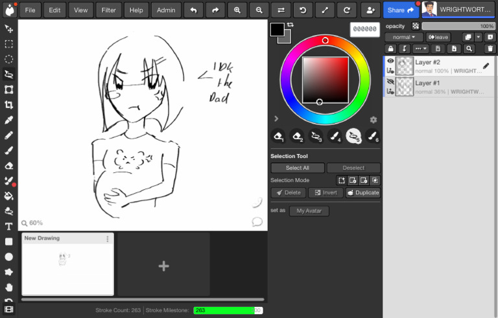Image resolution: width=498 pixels, height=318 pixels.
Task: Toggle the layer lock button
Action: pos(390,49)
